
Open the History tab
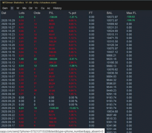tap(57, 8)
